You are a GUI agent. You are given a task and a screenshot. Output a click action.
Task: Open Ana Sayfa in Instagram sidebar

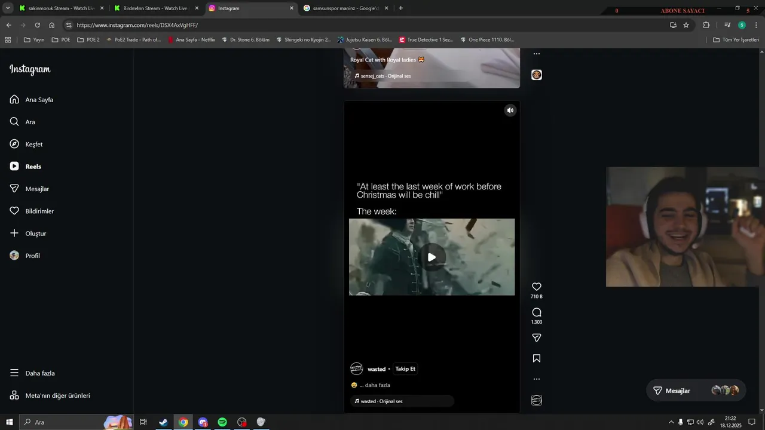click(32, 100)
